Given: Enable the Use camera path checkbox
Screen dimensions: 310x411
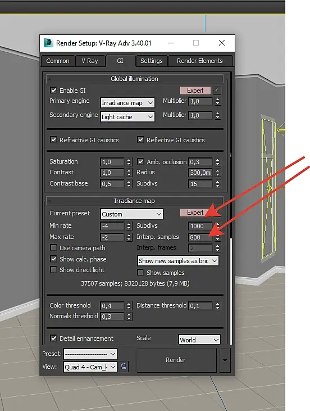Looking at the screenshot, I should point(53,248).
